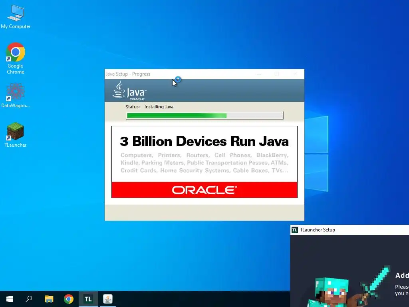Click the TLauncher Setup window title

318,230
